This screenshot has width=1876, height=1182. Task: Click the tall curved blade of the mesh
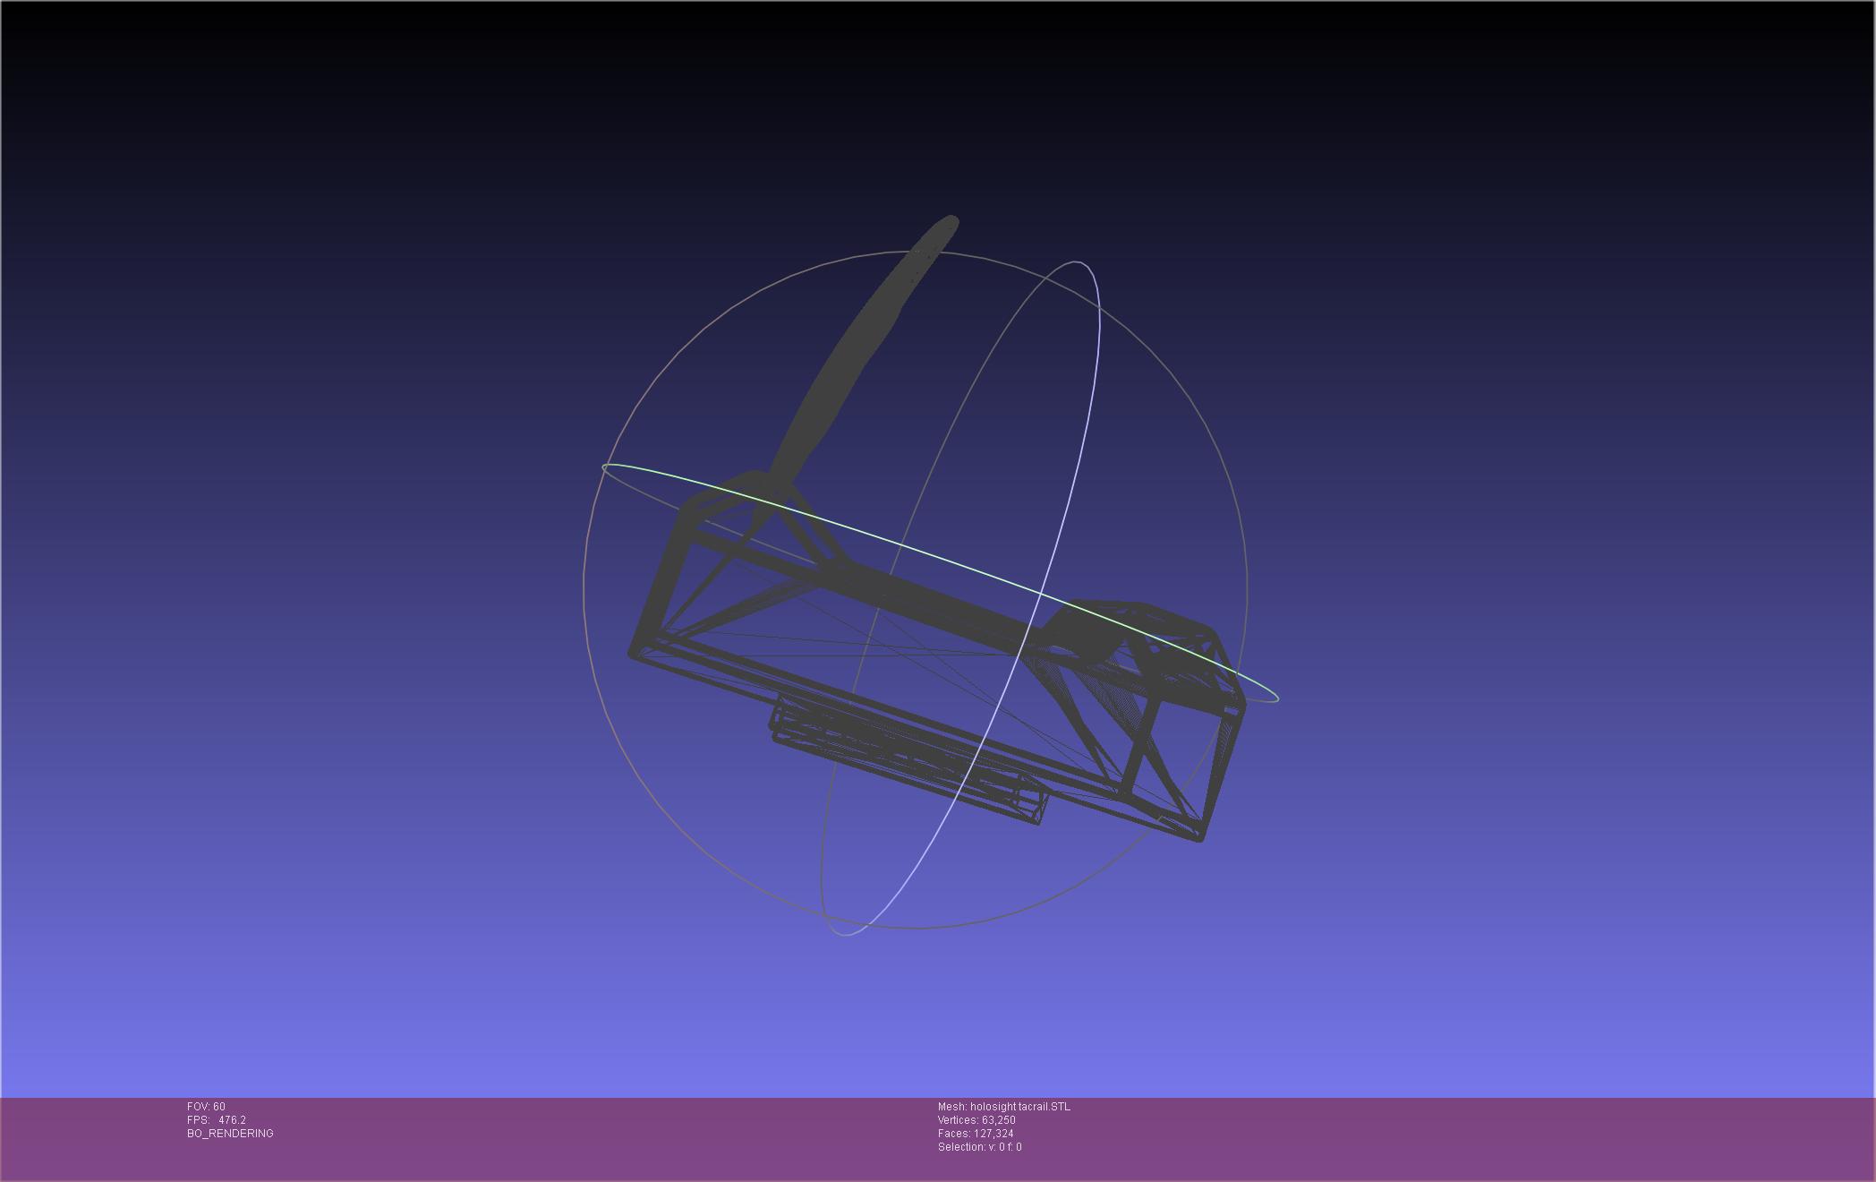click(850, 358)
